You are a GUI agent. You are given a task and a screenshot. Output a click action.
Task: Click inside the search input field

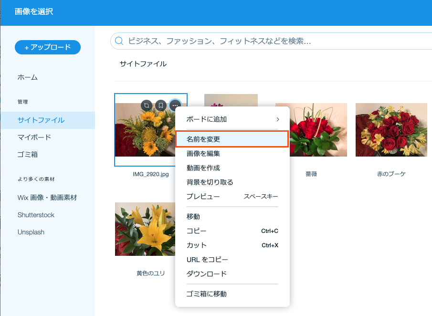pos(215,41)
